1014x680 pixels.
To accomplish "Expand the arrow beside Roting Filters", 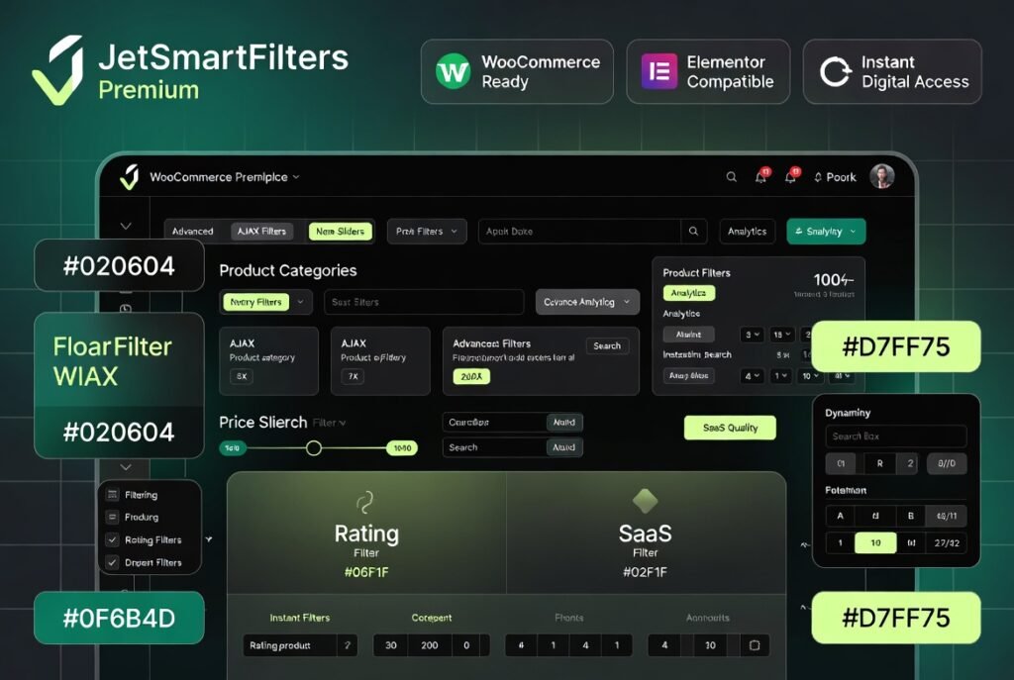I will (209, 539).
